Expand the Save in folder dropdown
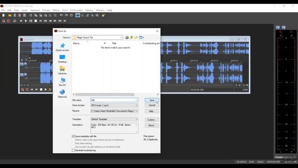This screenshot has height=168, width=298. point(121,37)
